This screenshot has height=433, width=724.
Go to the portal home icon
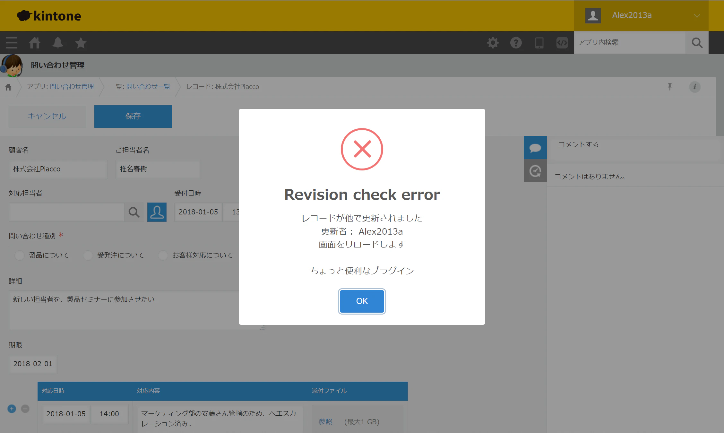35,43
